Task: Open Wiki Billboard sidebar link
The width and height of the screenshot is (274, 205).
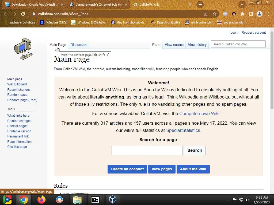Action: pos(17,84)
